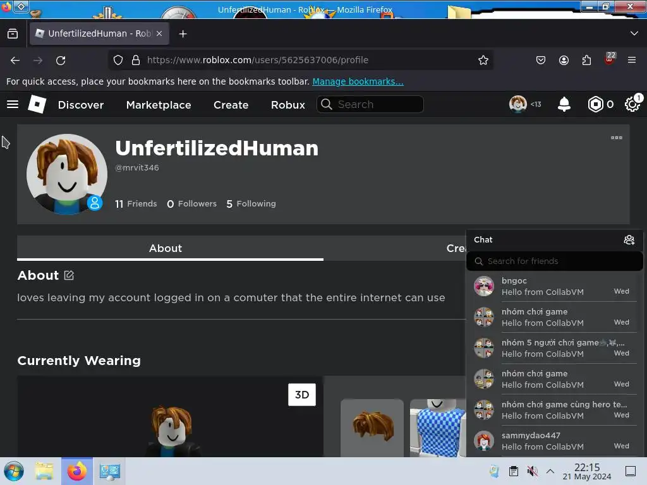Select the brown hair item thumbnail

tap(372, 428)
